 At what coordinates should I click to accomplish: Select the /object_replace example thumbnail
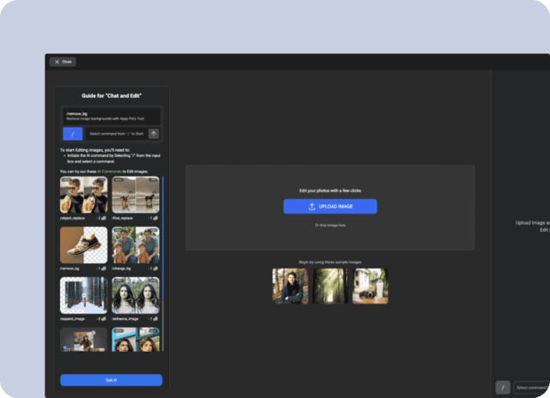[84, 195]
